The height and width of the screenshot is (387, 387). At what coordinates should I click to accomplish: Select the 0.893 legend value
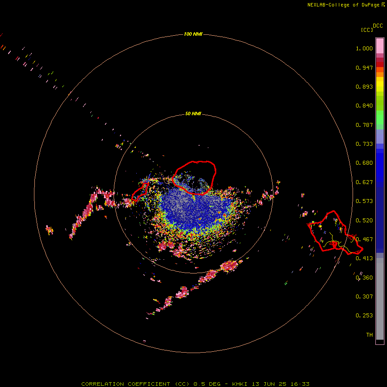(364, 87)
